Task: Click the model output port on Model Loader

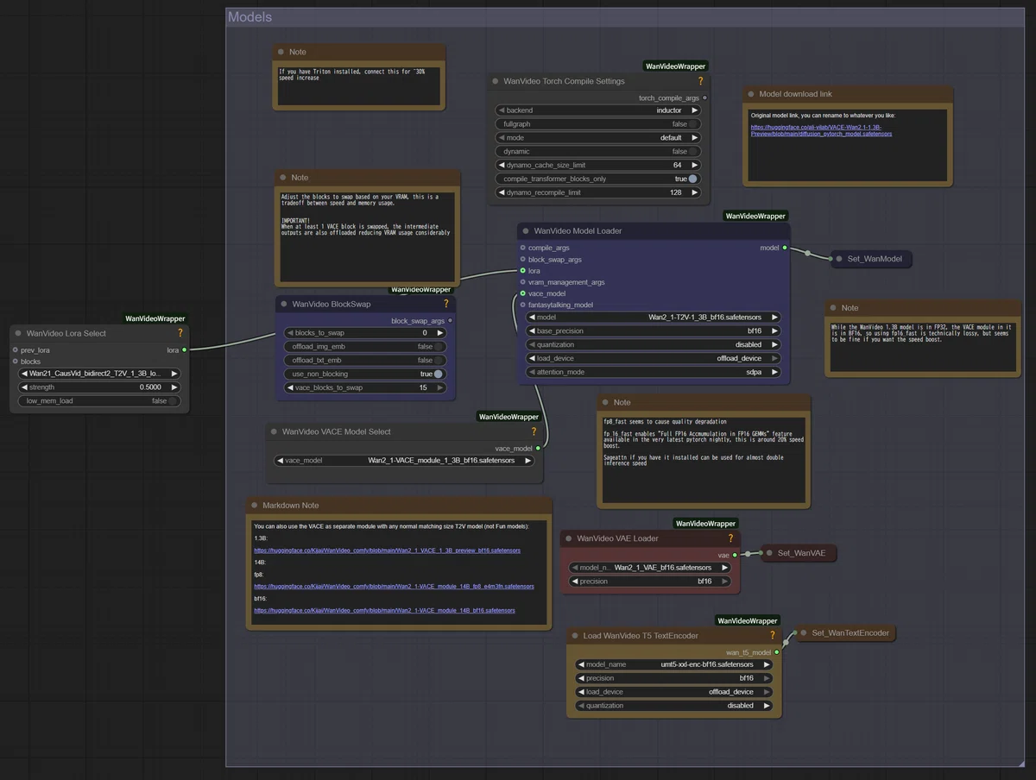Action: click(x=784, y=248)
